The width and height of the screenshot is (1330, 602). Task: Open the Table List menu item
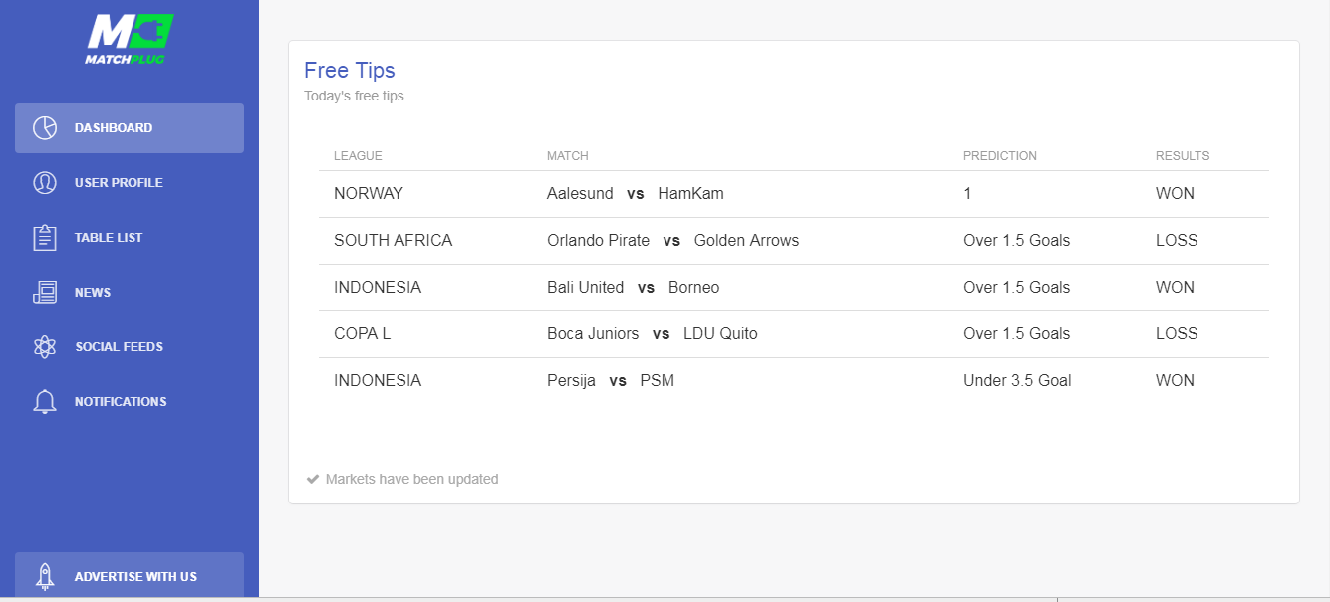[x=130, y=238]
